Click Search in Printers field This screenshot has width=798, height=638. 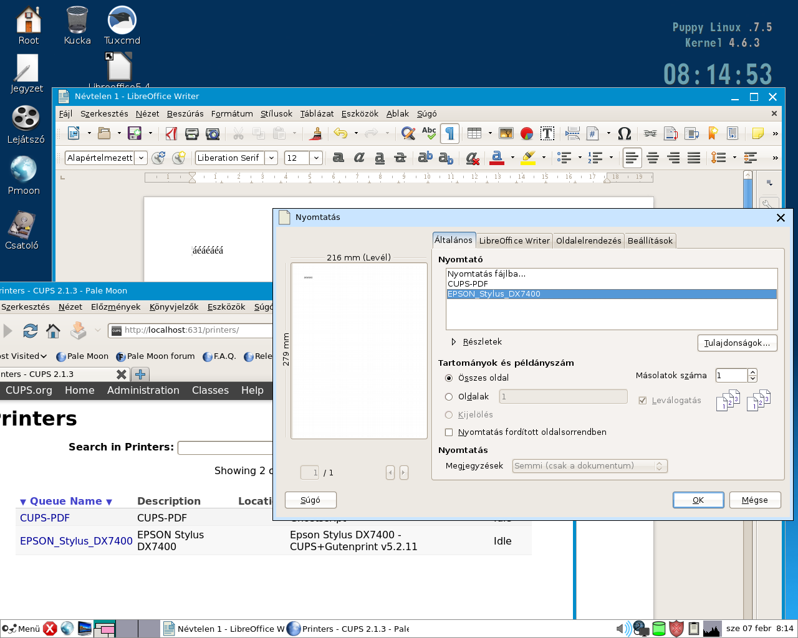click(225, 448)
